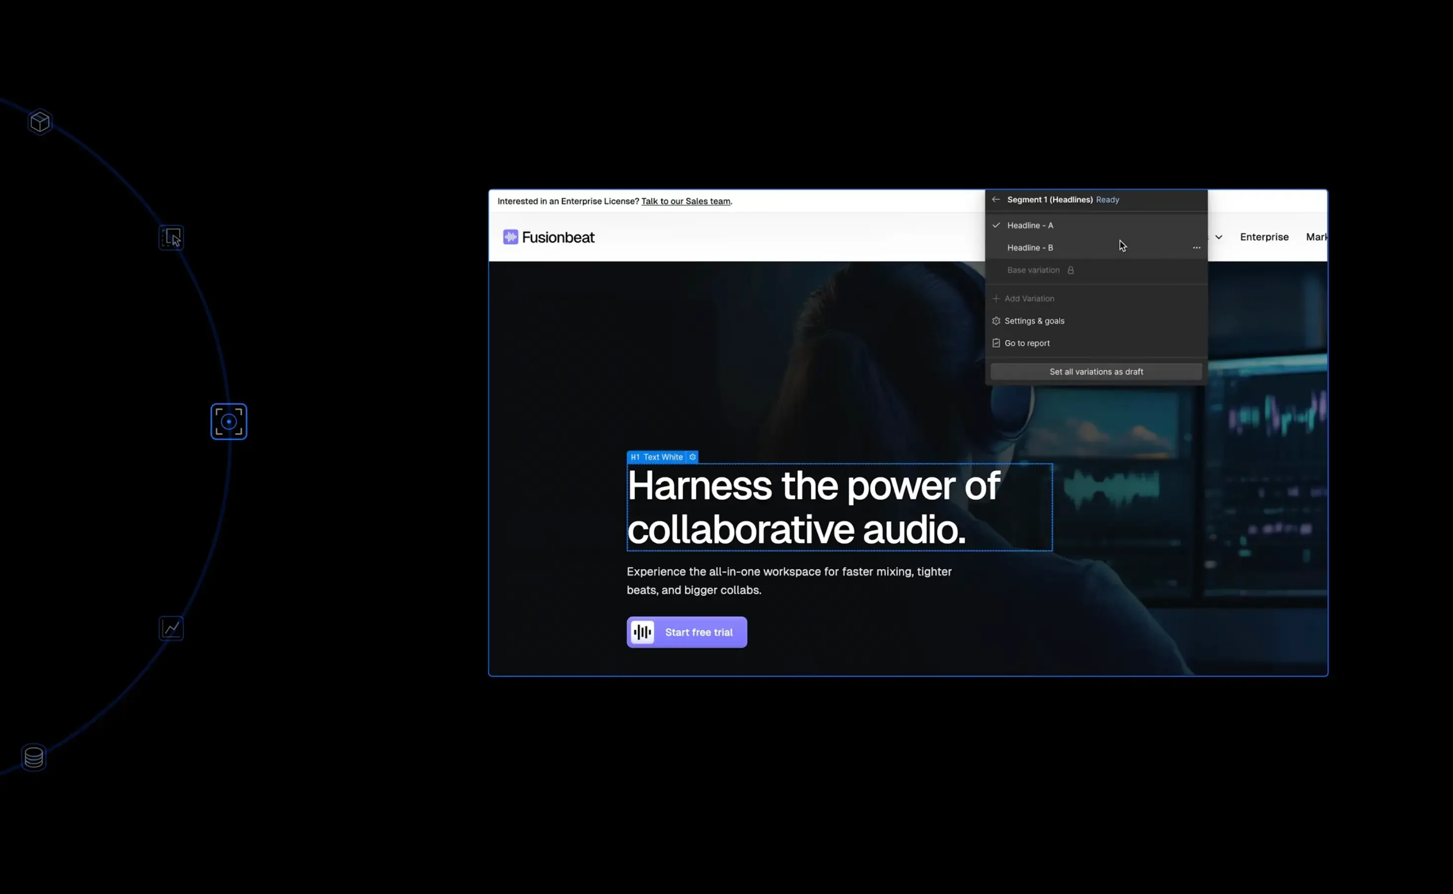The width and height of the screenshot is (1453, 894).
Task: Open Settings & goals
Action: [1034, 321]
